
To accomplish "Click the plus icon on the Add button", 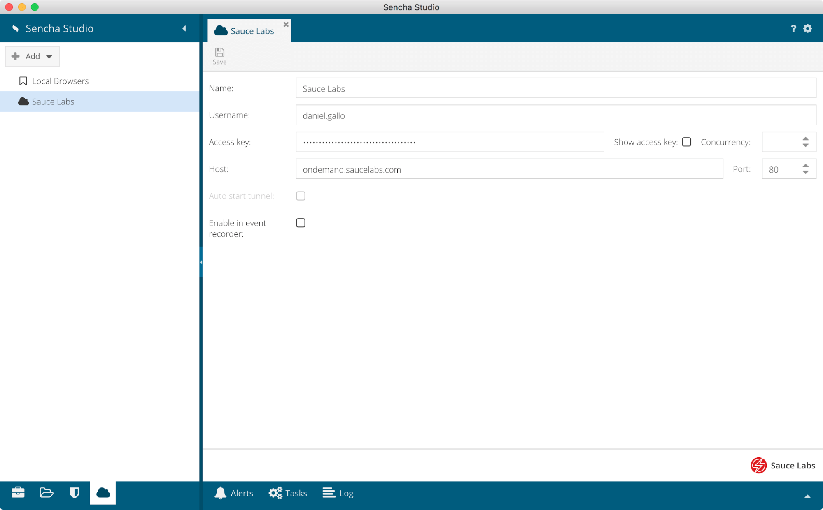I will pos(16,56).
